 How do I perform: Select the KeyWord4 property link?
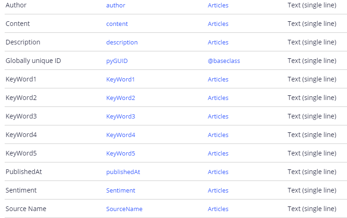(x=121, y=135)
